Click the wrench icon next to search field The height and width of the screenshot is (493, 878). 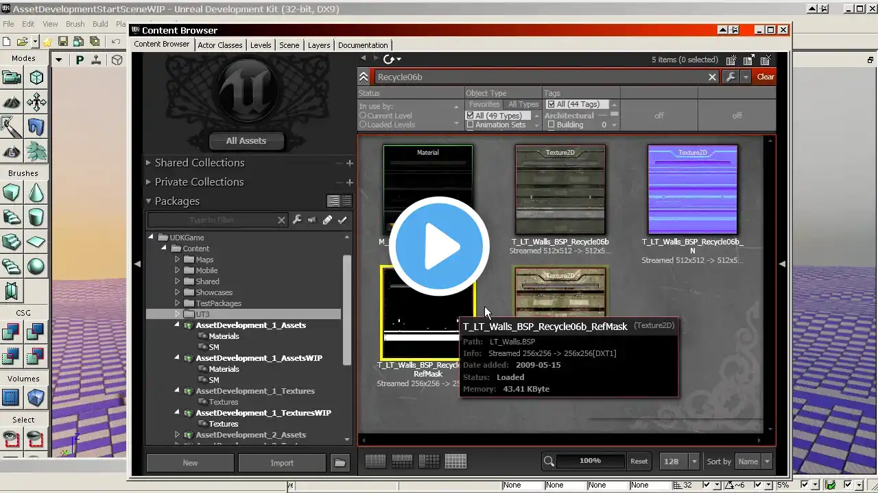(x=731, y=77)
